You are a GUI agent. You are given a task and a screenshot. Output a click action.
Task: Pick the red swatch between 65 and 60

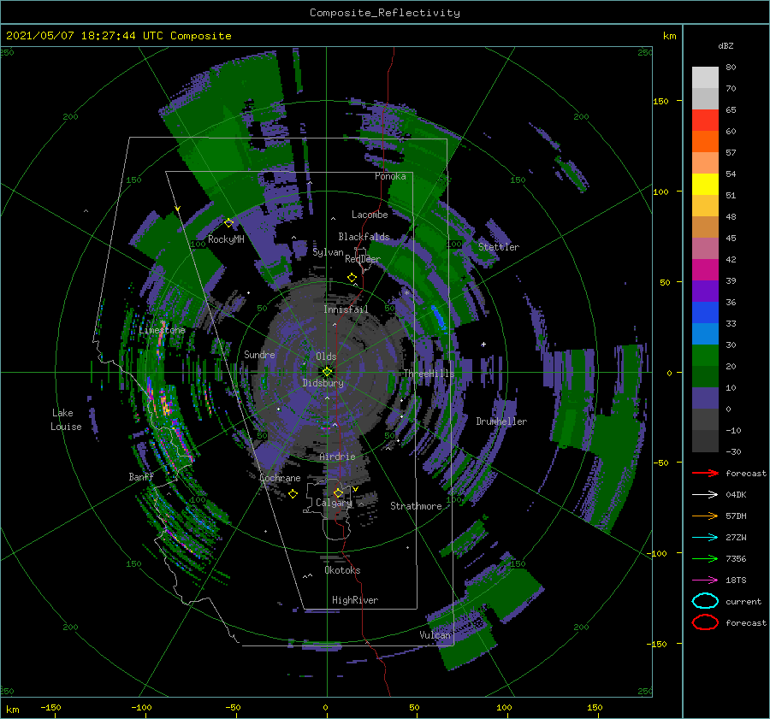pos(705,121)
